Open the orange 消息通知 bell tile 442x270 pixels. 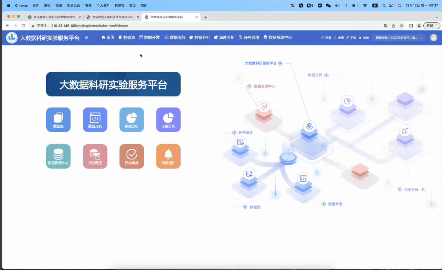click(168, 156)
